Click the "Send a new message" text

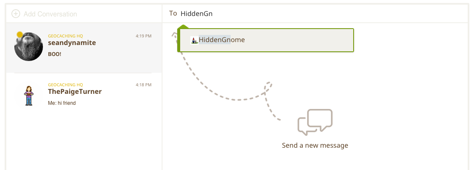[x=315, y=146]
